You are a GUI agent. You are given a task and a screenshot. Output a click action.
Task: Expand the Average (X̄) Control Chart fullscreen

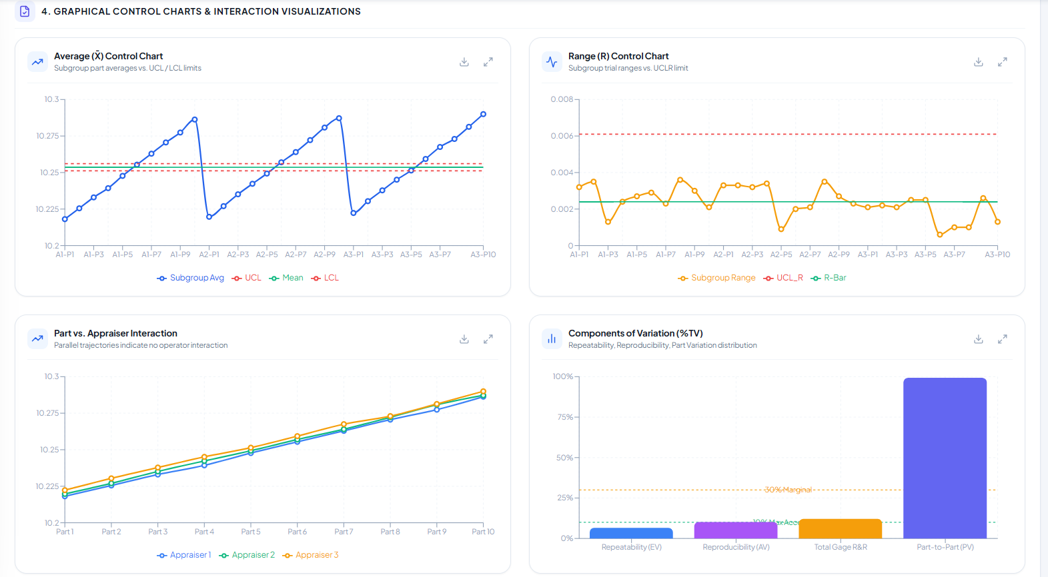(488, 62)
